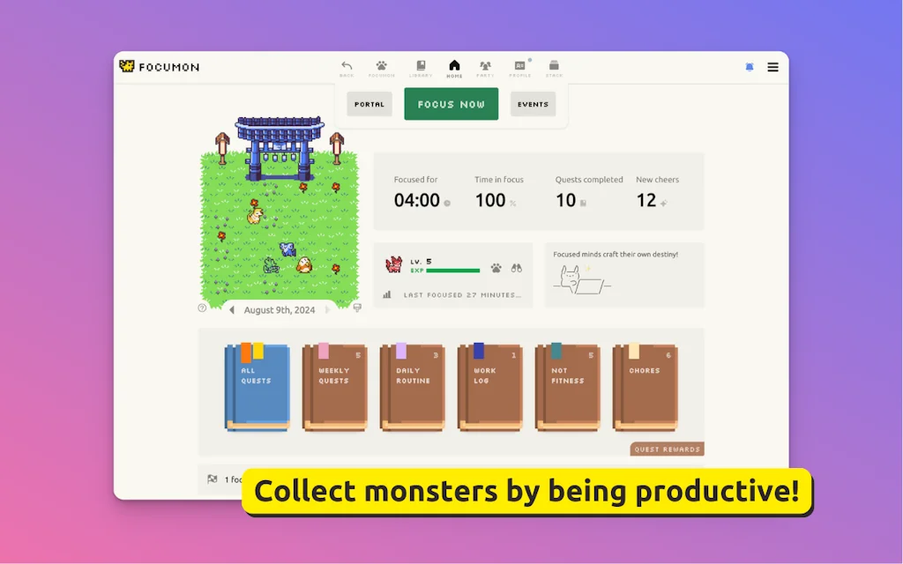Screen dimensions: 903x564
Task: Click the binoculars icon near the EXP bar
Action: [x=516, y=268]
